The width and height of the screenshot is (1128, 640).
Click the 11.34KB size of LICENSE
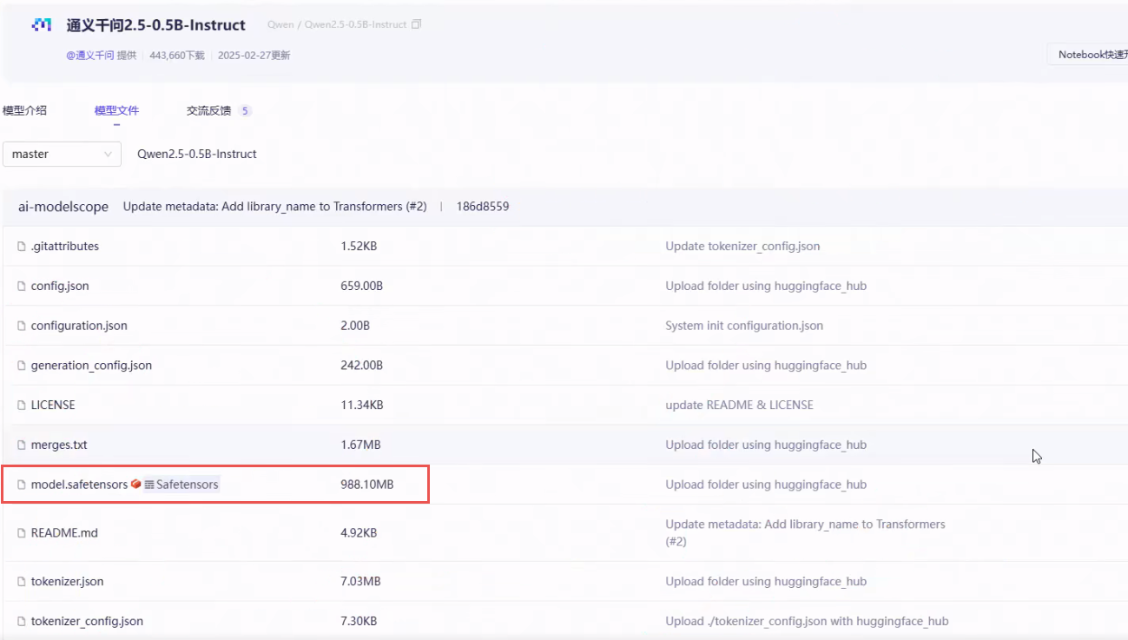click(x=362, y=406)
